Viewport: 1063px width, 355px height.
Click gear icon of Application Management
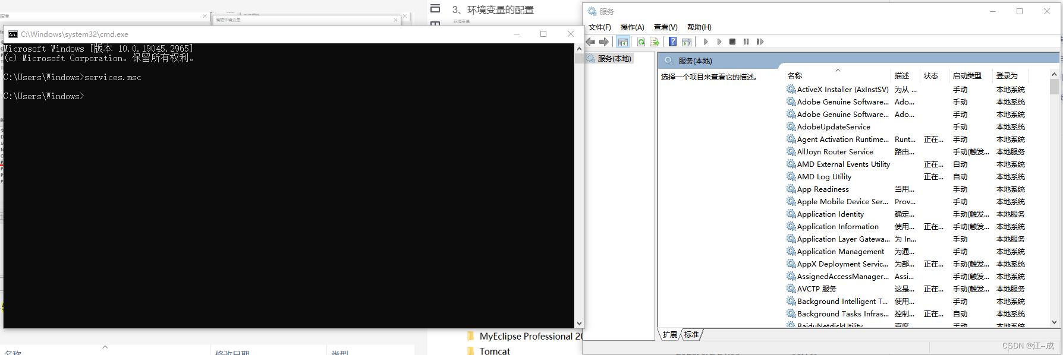coord(791,251)
